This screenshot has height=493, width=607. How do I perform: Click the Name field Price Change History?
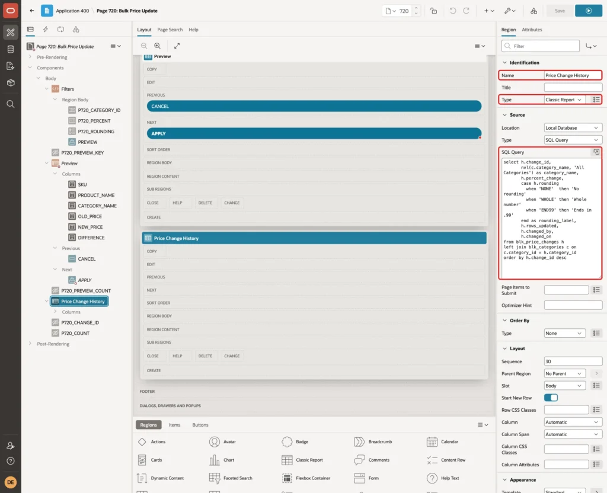click(x=573, y=75)
